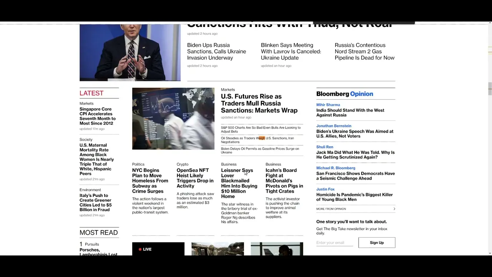Image resolution: width=492 pixels, height=277 pixels.
Task: Click MORE FROM OPINION link
Action: (331, 209)
